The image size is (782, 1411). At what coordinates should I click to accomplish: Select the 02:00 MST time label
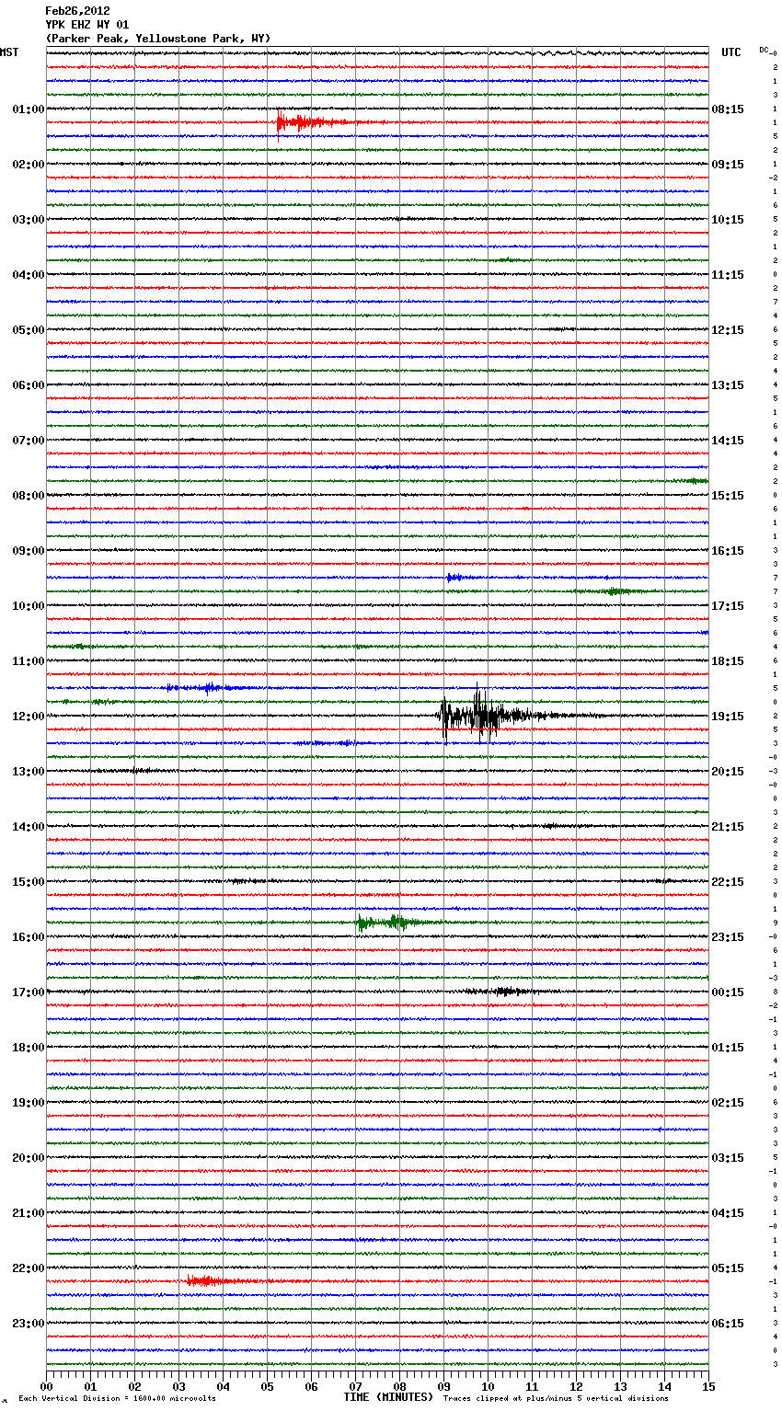tap(29, 165)
